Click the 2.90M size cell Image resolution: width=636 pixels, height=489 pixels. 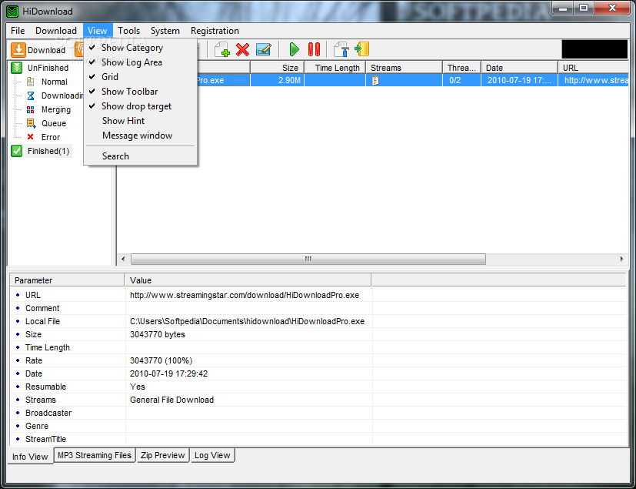coord(277,80)
